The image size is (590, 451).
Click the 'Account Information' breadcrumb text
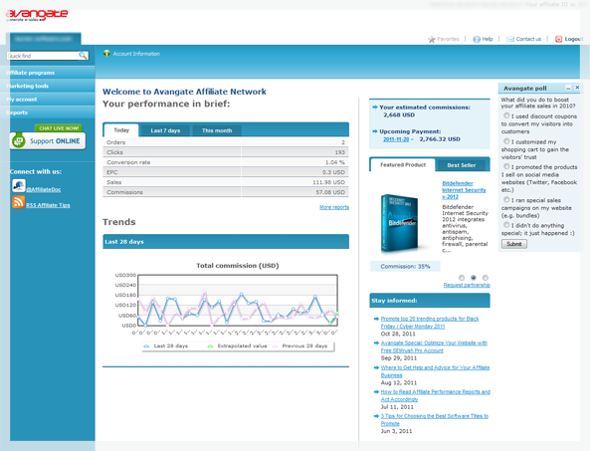136,54
